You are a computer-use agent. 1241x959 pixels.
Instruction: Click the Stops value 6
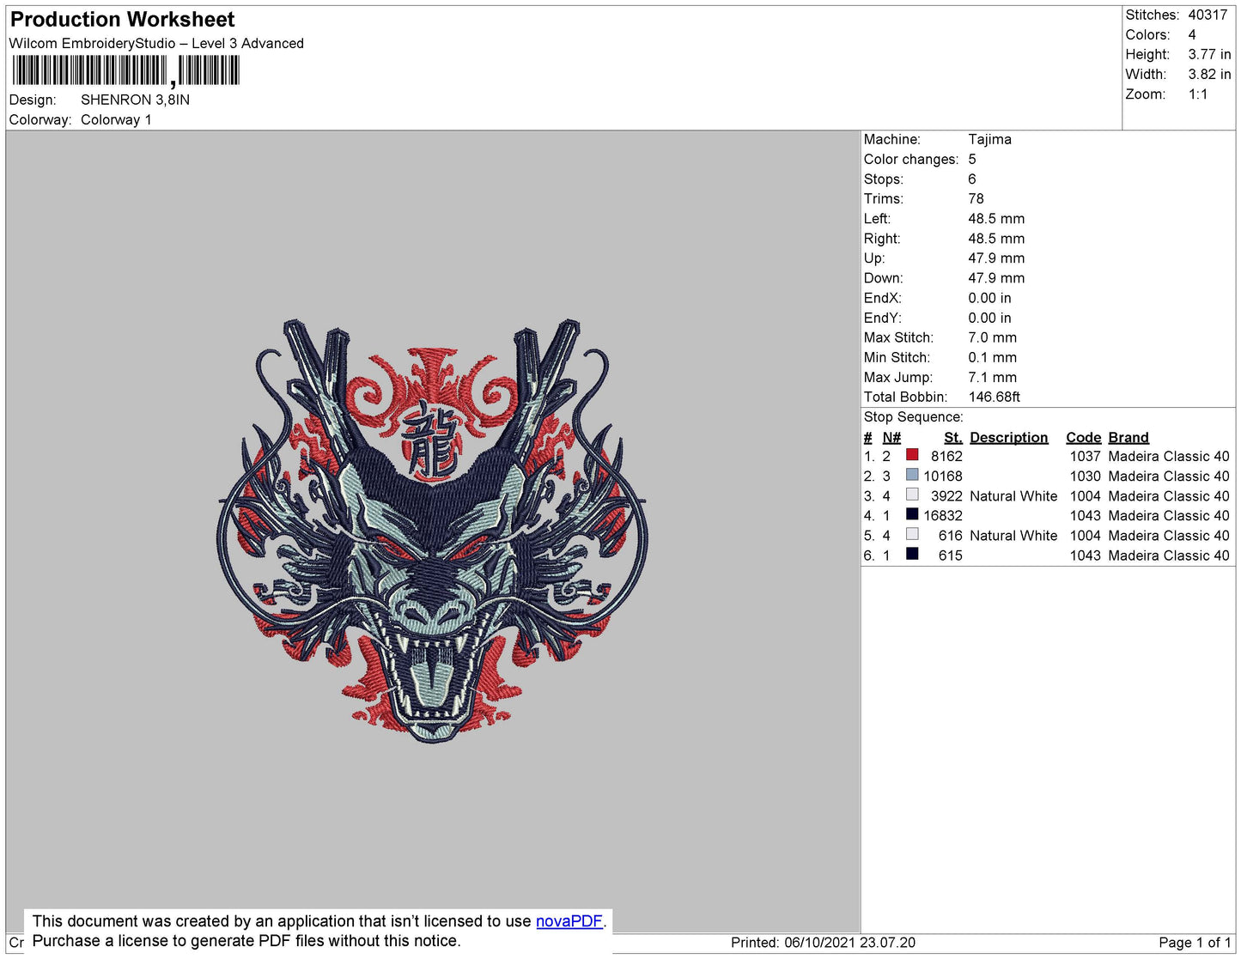(x=972, y=179)
